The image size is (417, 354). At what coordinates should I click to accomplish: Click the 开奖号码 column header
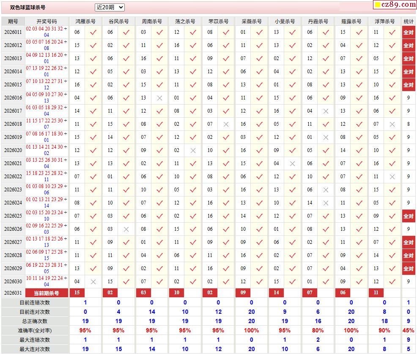click(x=47, y=21)
